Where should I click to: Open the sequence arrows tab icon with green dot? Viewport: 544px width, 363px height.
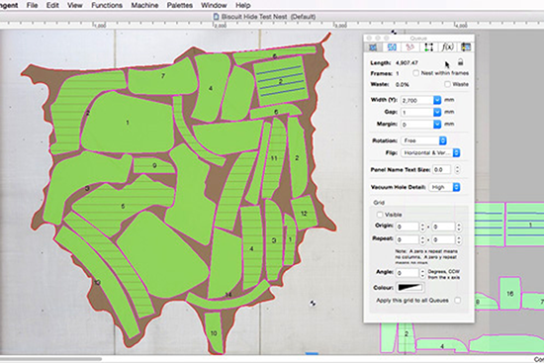point(429,47)
